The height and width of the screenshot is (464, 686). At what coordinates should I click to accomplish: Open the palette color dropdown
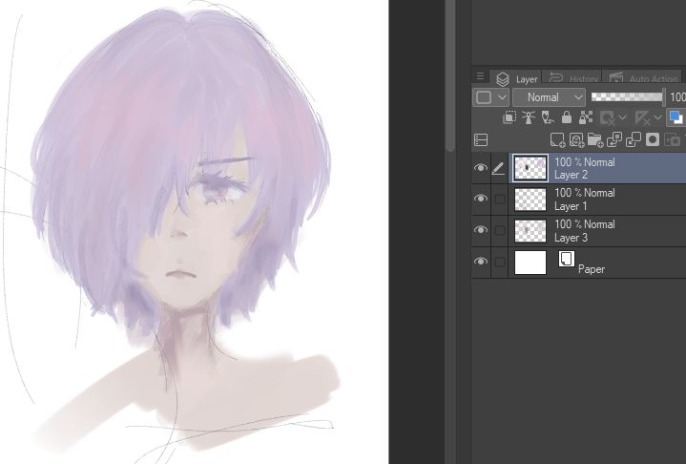490,97
